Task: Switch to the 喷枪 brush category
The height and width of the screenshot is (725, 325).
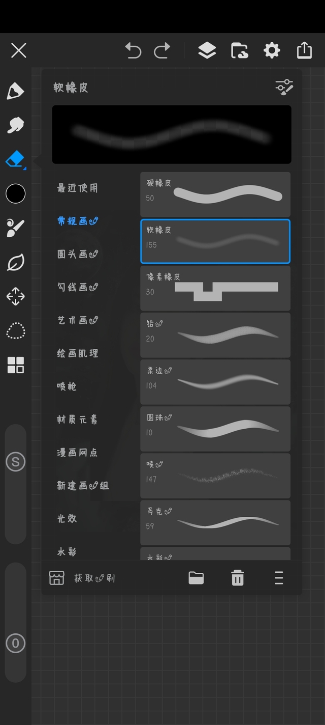Action: 67,386
